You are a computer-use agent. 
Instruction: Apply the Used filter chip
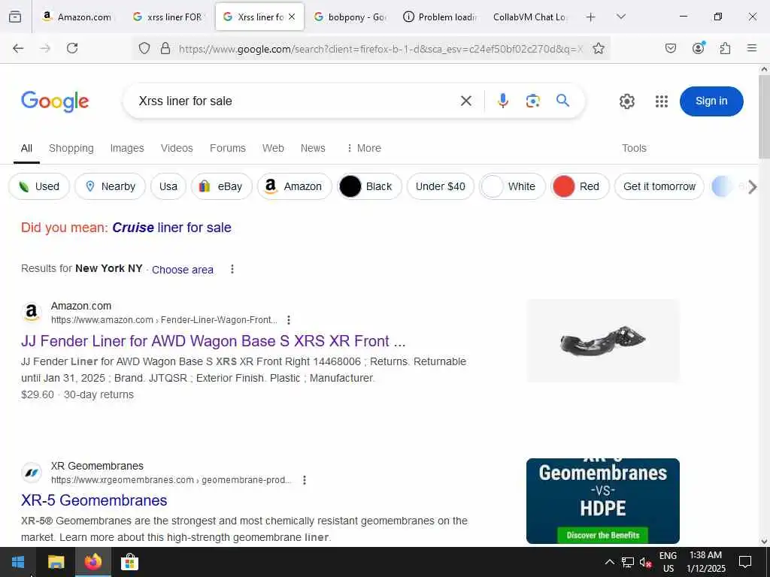(39, 186)
